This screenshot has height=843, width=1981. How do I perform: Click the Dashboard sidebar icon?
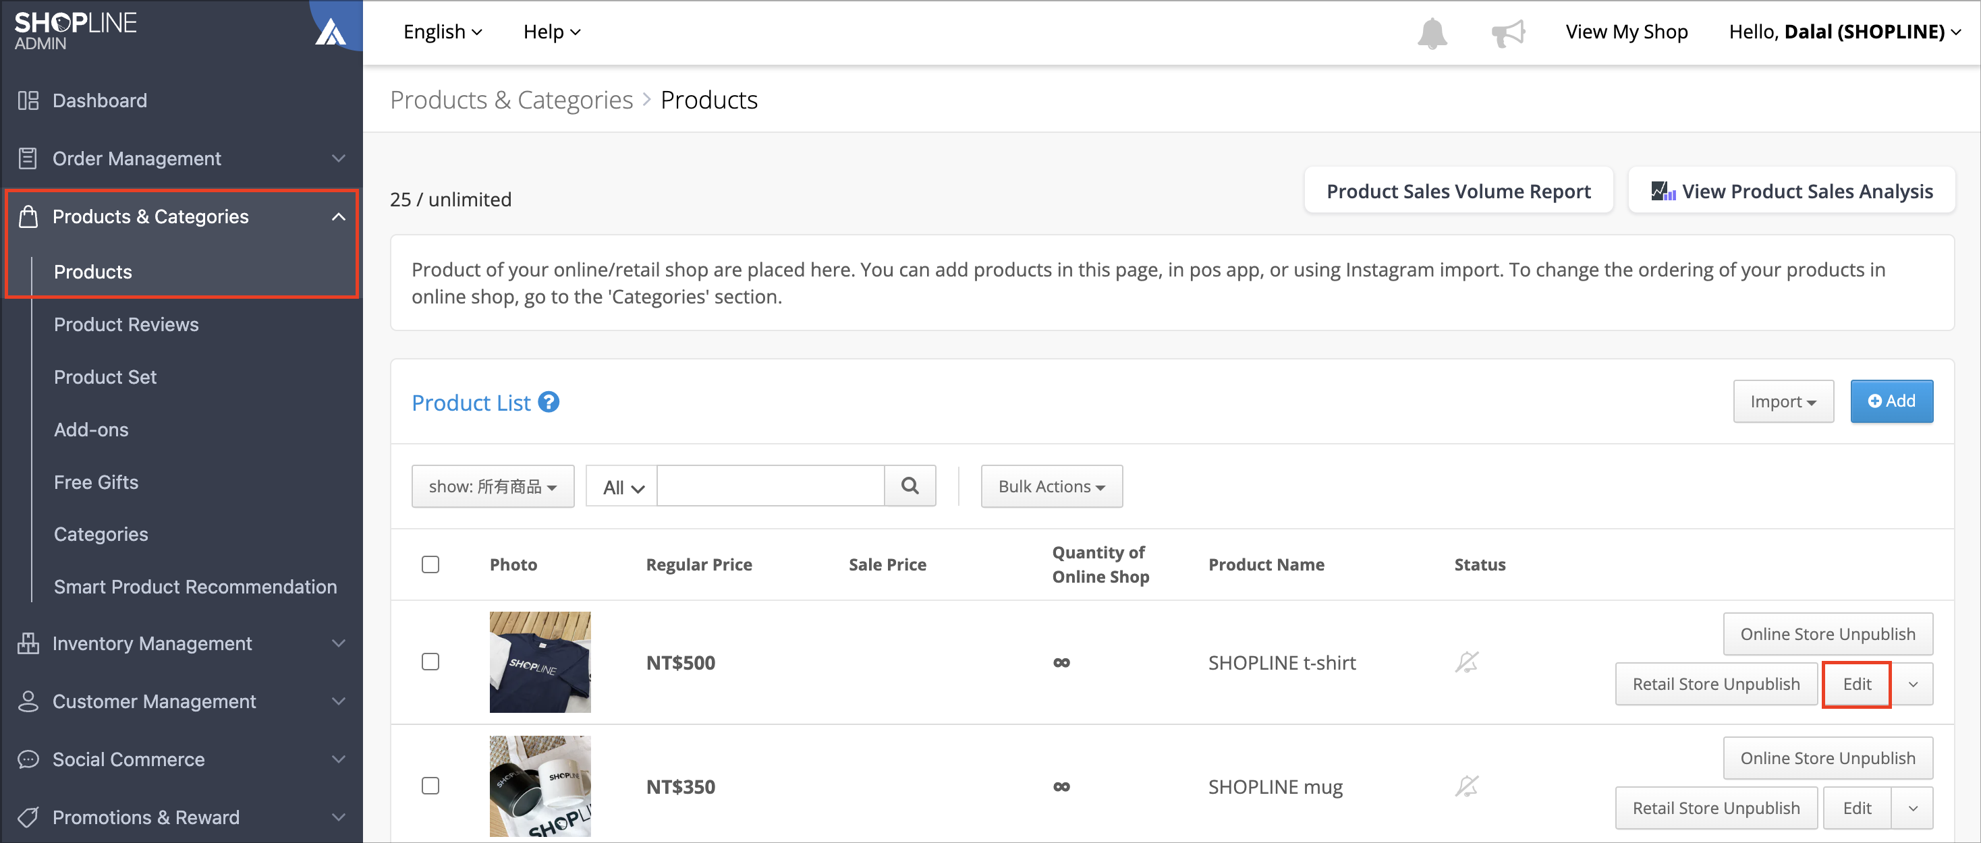[28, 100]
